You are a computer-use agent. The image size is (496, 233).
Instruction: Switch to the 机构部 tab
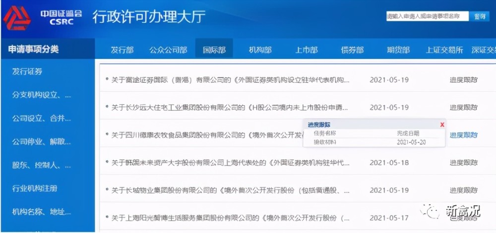[x=260, y=50]
